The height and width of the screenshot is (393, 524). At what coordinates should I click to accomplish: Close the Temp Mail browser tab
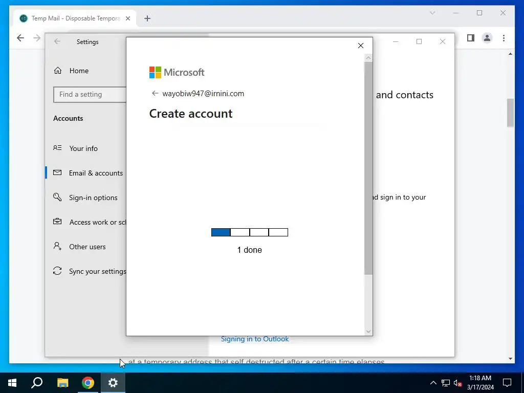tap(127, 18)
